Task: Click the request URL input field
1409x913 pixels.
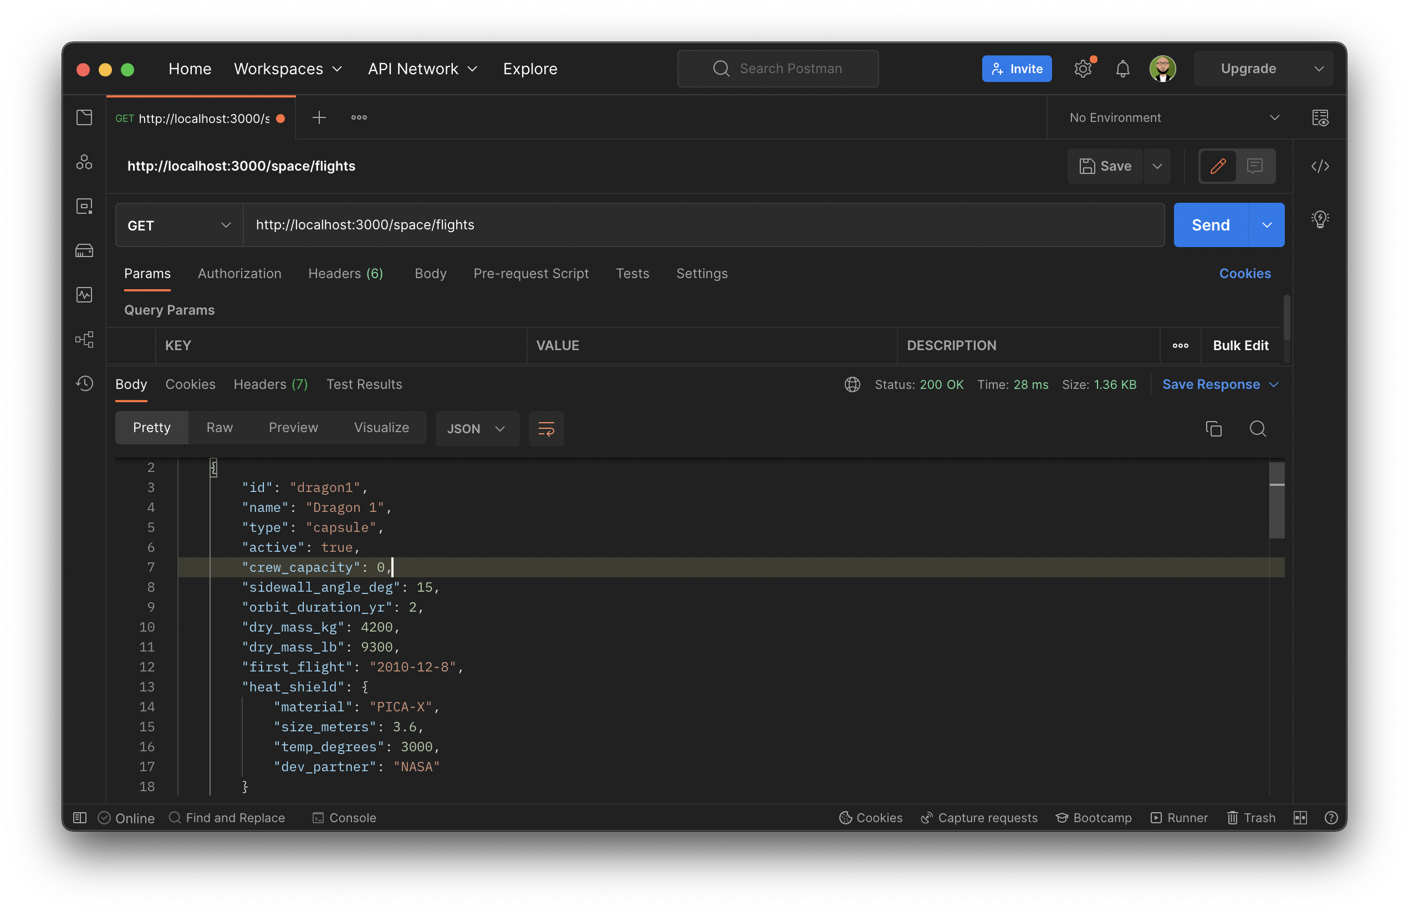Action: point(702,225)
